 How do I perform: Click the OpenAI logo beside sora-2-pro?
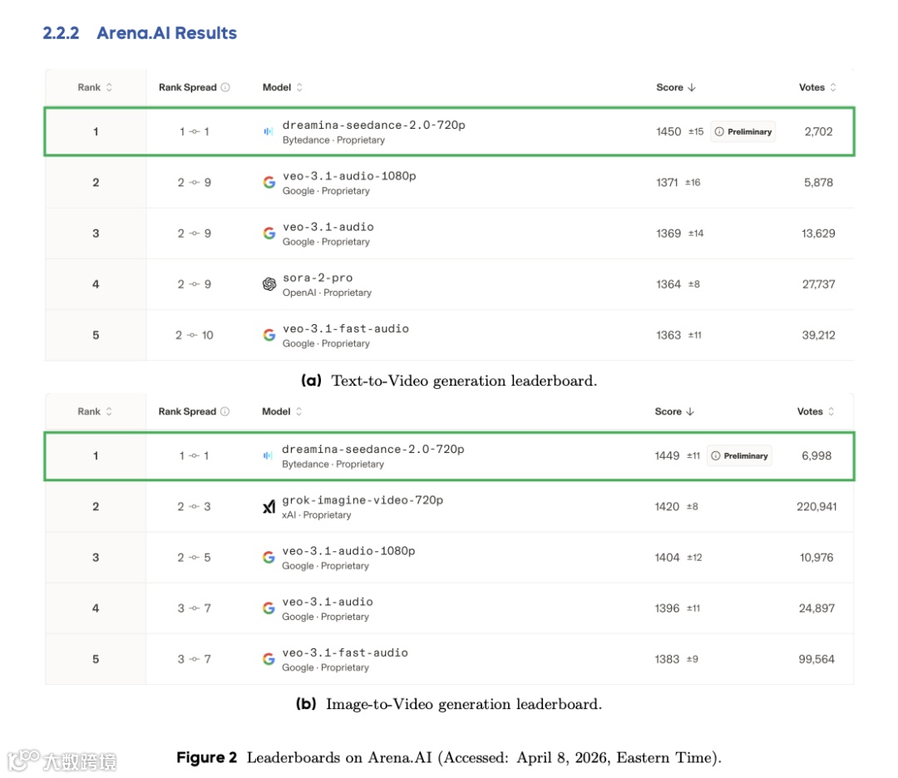269,284
